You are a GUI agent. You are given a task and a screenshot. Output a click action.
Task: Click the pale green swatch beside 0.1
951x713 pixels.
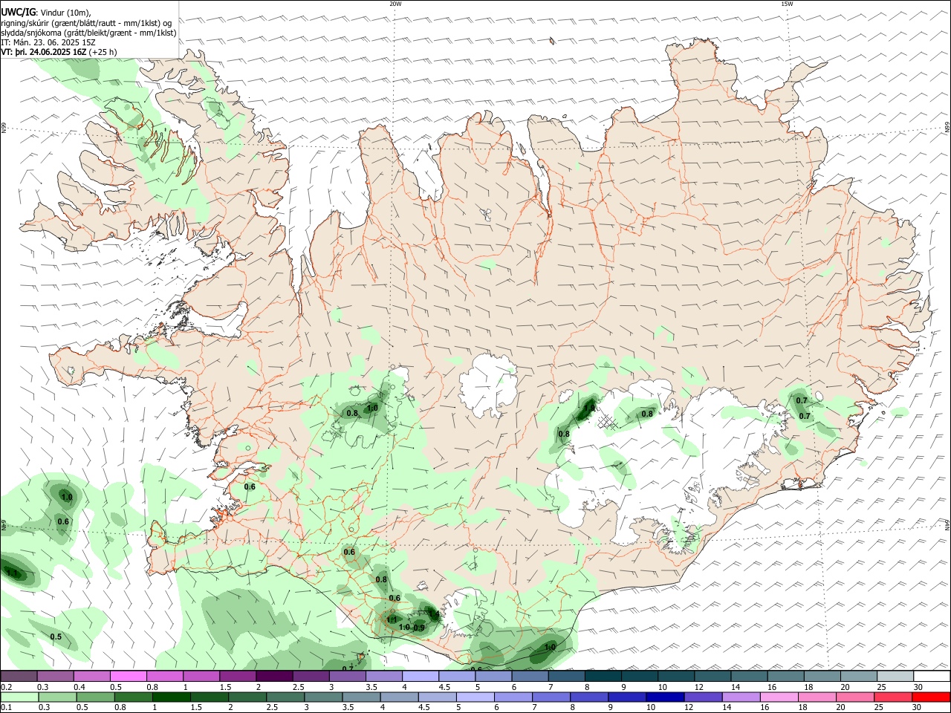click(x=19, y=697)
